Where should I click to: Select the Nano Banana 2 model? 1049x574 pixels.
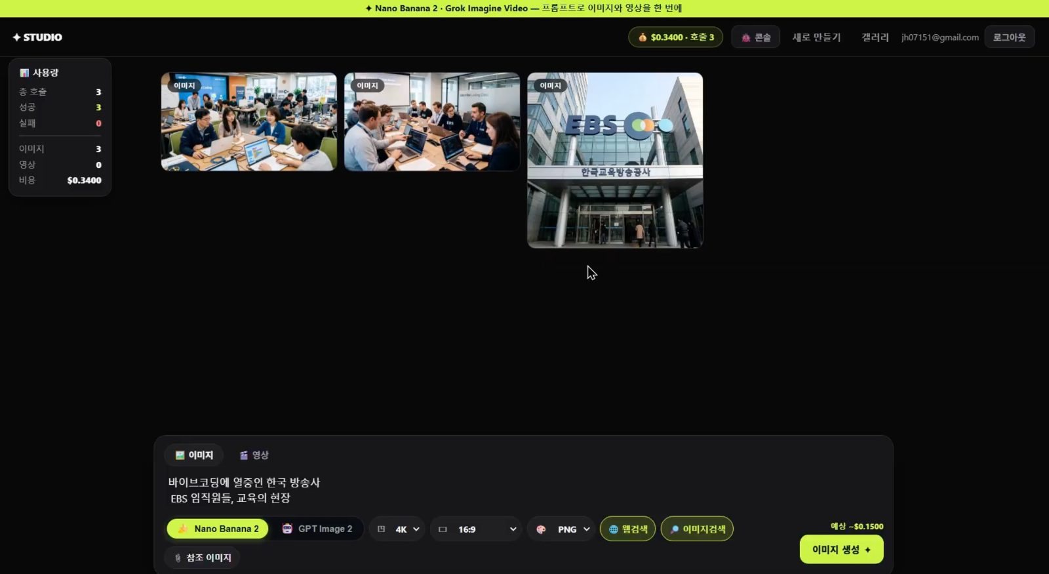tap(218, 529)
